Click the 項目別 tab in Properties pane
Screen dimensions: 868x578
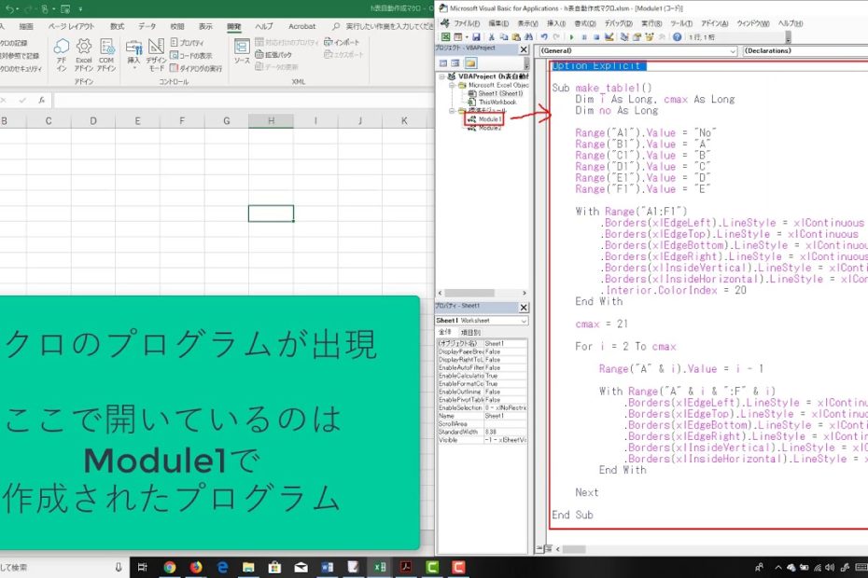(x=470, y=332)
